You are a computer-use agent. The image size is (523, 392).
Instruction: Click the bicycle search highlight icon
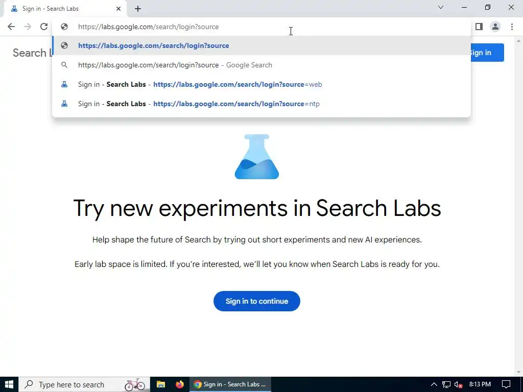click(135, 384)
